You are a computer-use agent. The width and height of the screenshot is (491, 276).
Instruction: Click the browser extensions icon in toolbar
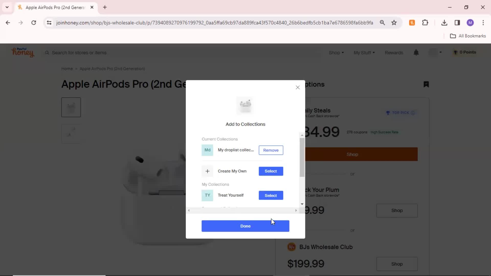tap(426, 22)
